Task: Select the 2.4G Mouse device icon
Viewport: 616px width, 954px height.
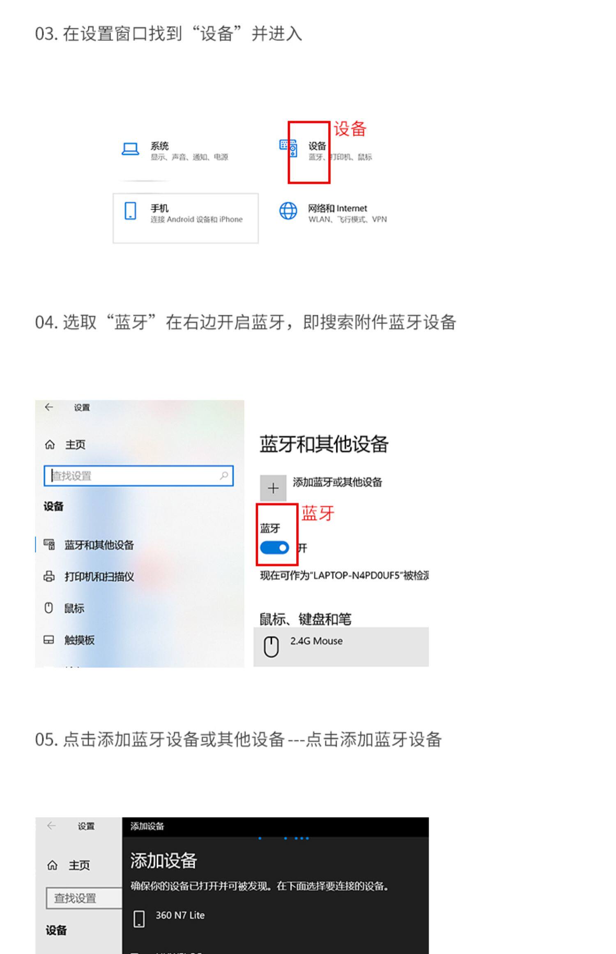Action: pos(271,647)
